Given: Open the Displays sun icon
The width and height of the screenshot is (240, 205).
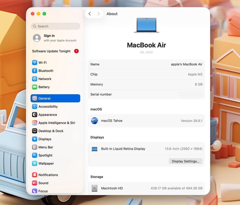Looking at the screenshot, I should pyautogui.click(x=35, y=139).
